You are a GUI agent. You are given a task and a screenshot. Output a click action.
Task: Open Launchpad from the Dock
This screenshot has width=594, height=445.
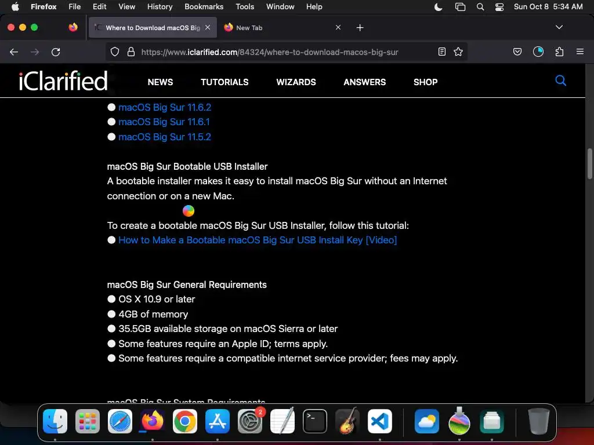pyautogui.click(x=88, y=421)
